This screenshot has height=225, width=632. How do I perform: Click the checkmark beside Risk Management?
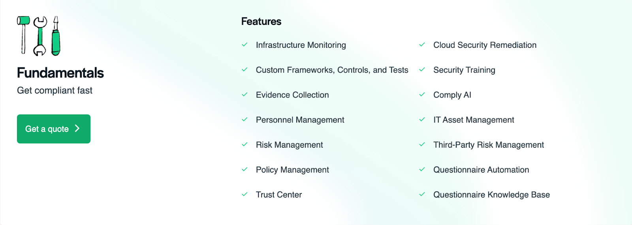[245, 145]
